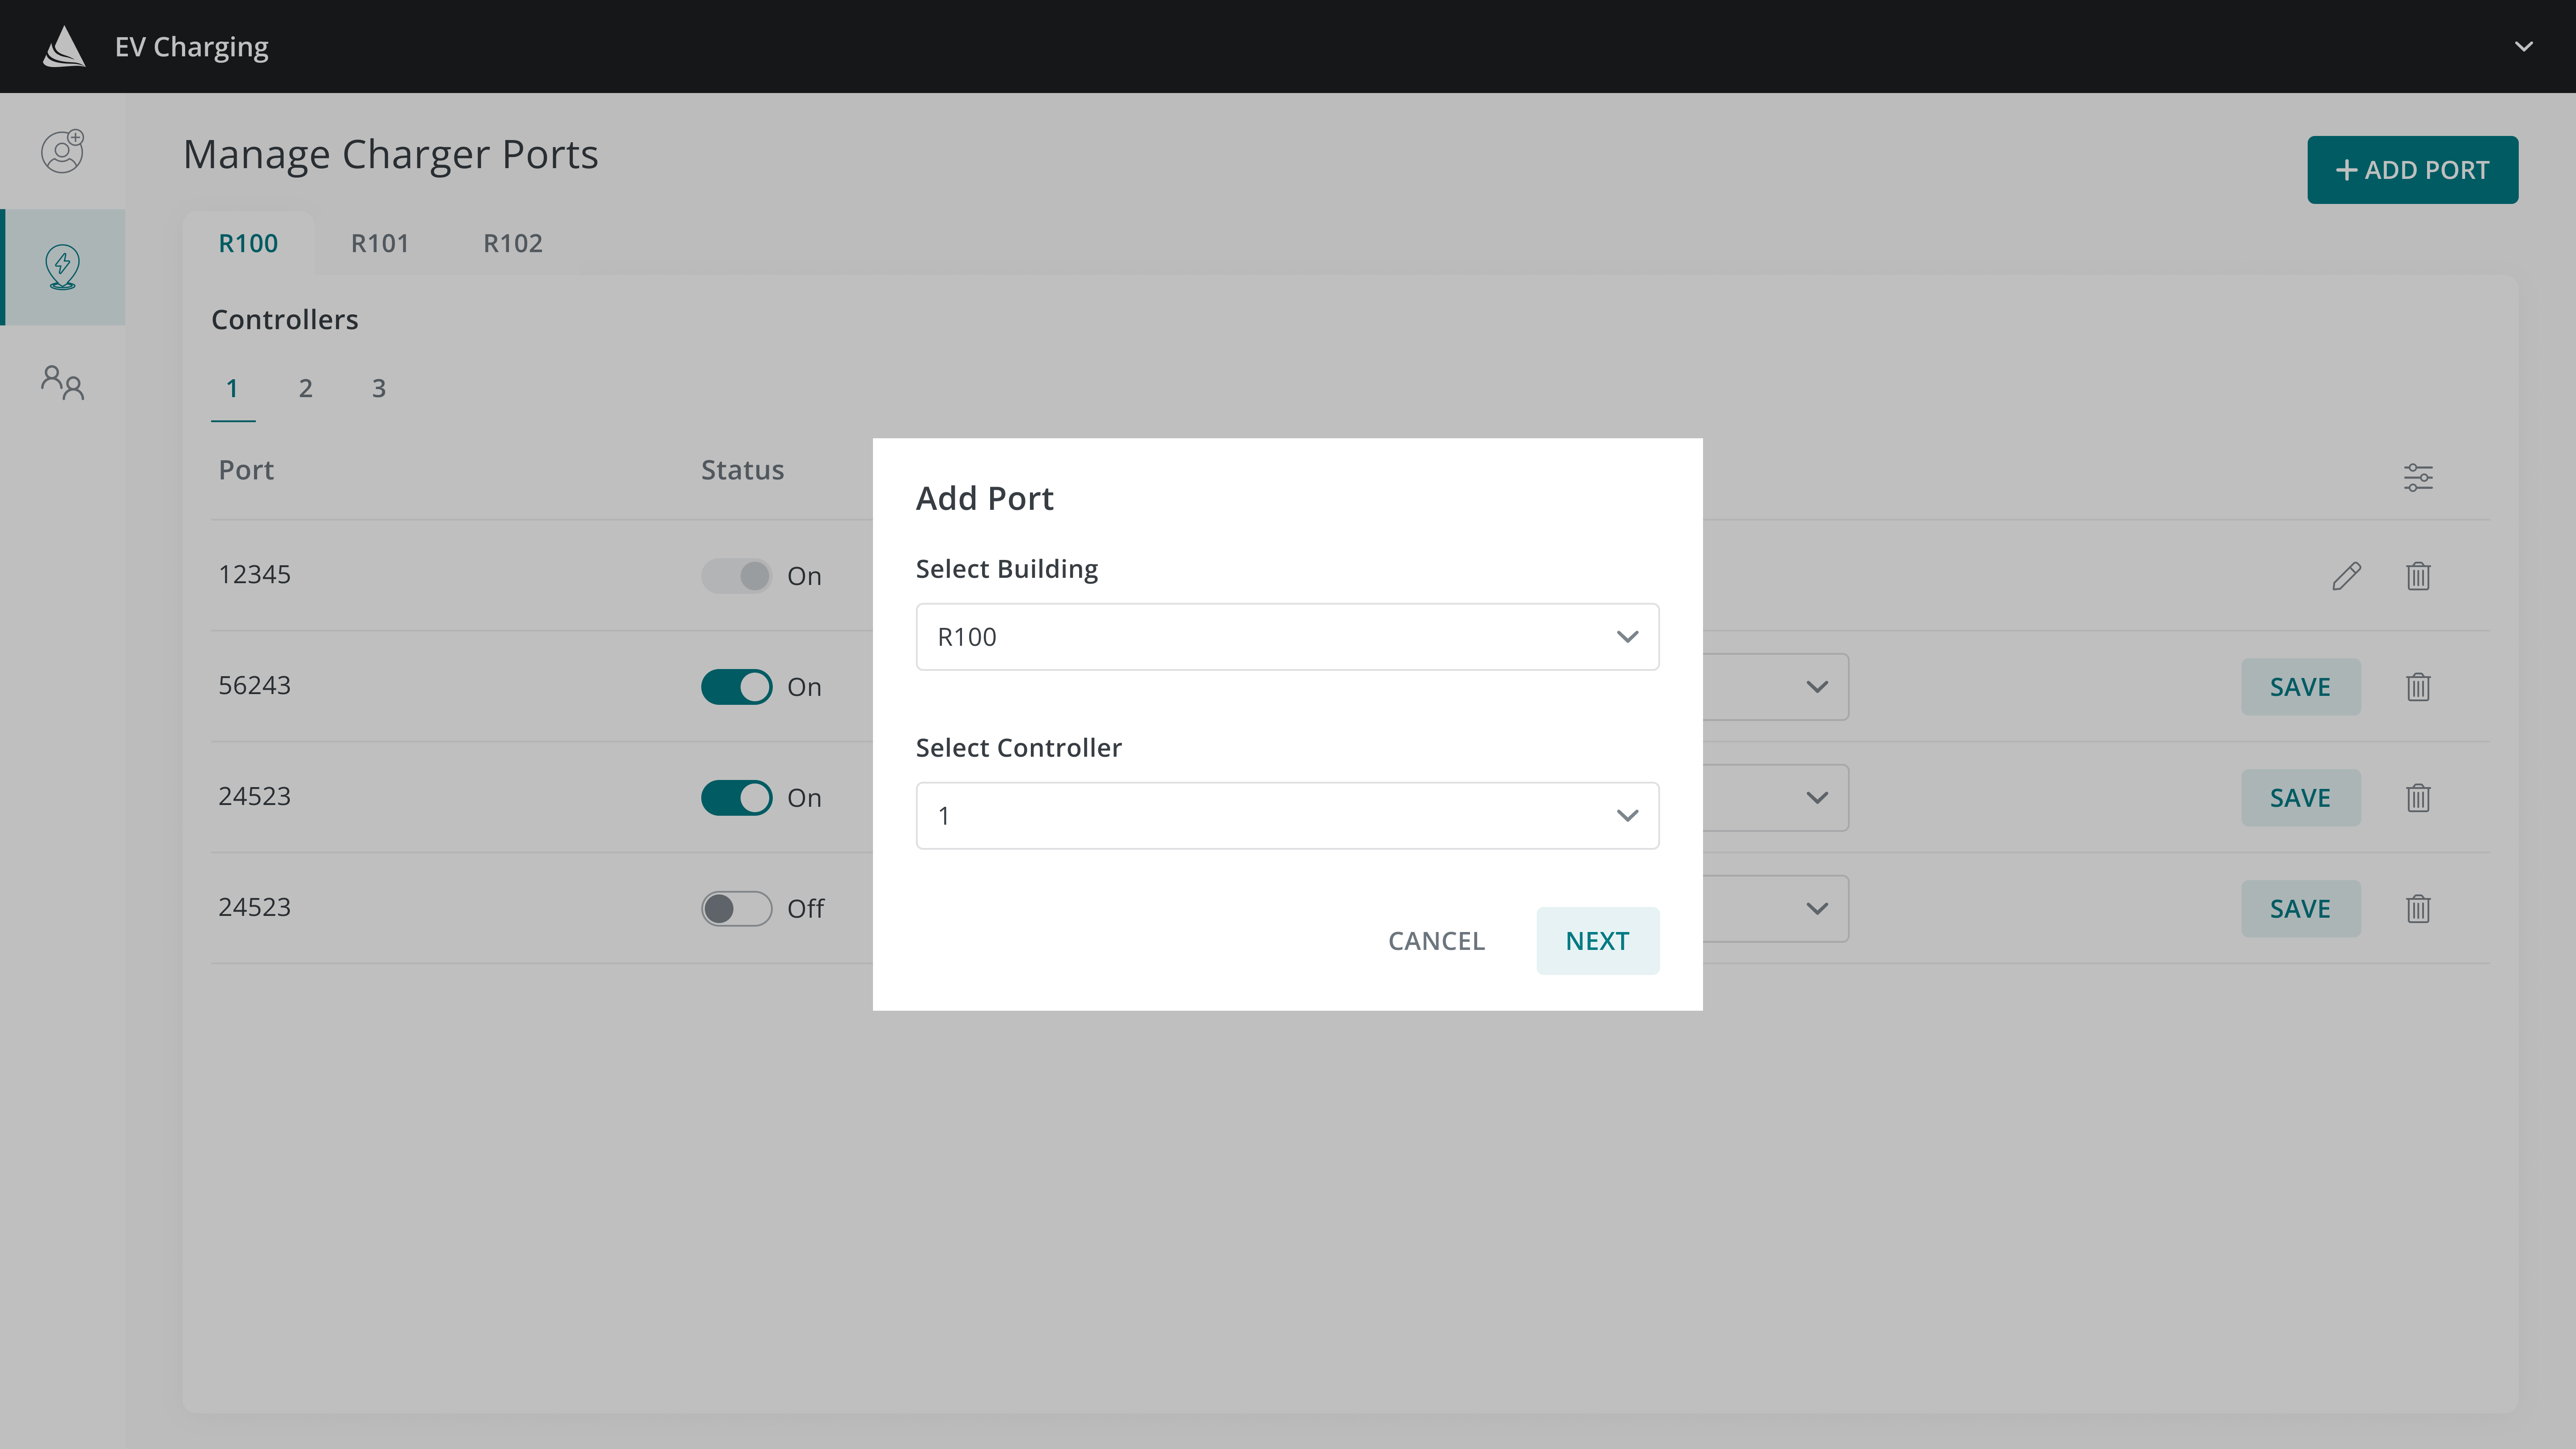Open the EV charger location sidebar icon
The image size is (2576, 1449).
[62, 267]
